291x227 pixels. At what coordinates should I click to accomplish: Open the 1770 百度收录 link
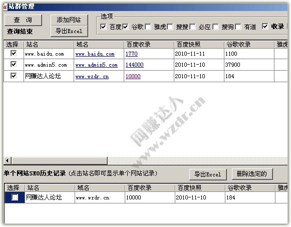132,54
